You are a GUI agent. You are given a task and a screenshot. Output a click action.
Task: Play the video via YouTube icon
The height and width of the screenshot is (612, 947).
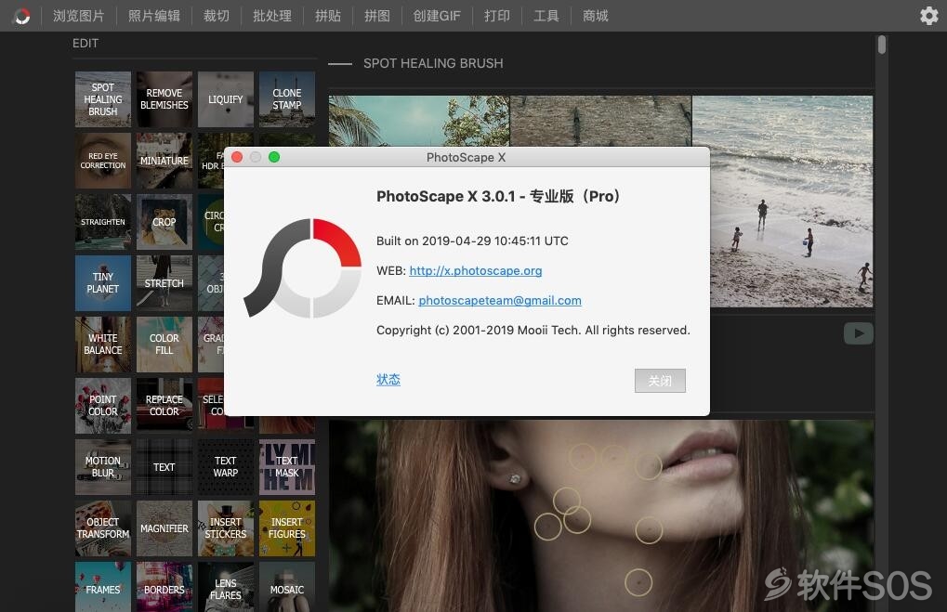[858, 333]
